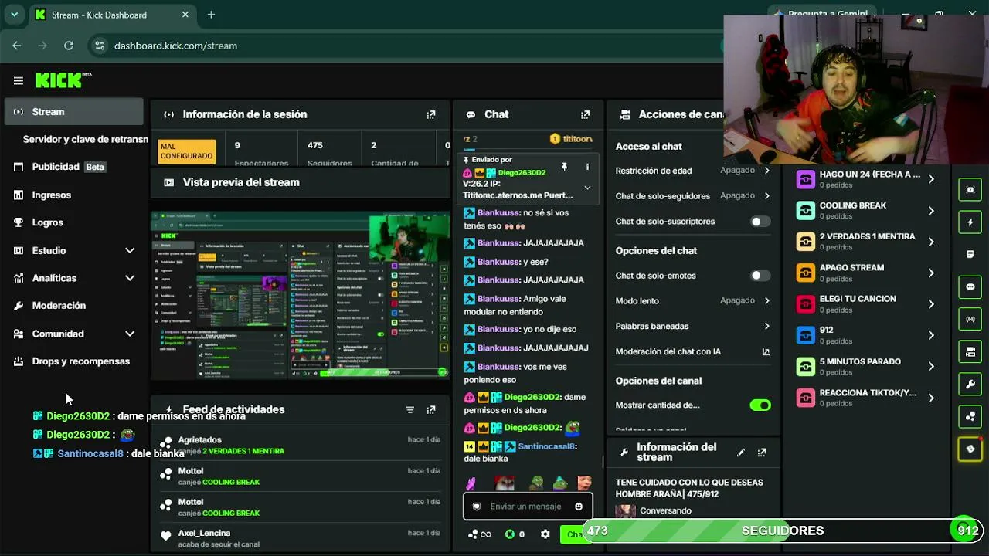Open the HAGO UN 24 reward

coord(865,179)
